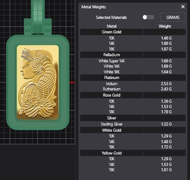Select the gold bar pendant model
Screen dimensions: 190x180
click(x=38, y=82)
